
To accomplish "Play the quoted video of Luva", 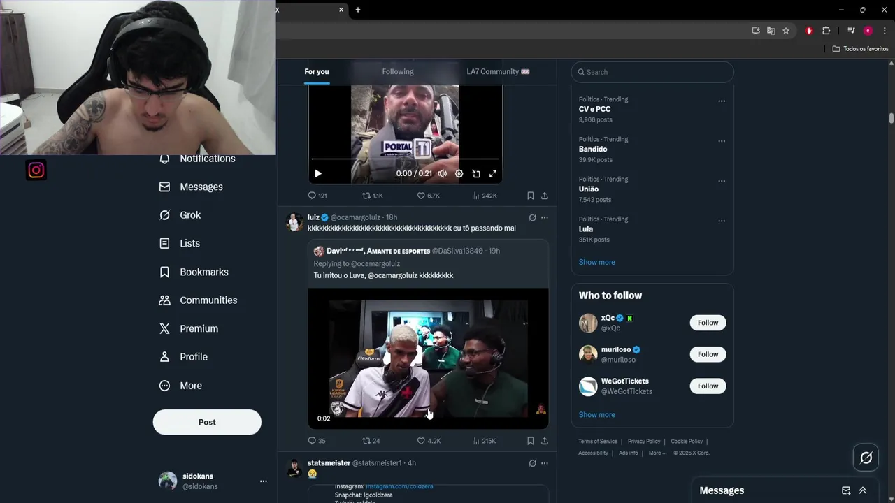I will pos(428,358).
